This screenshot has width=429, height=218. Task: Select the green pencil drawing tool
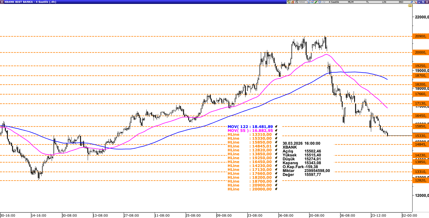(x=316, y=2)
